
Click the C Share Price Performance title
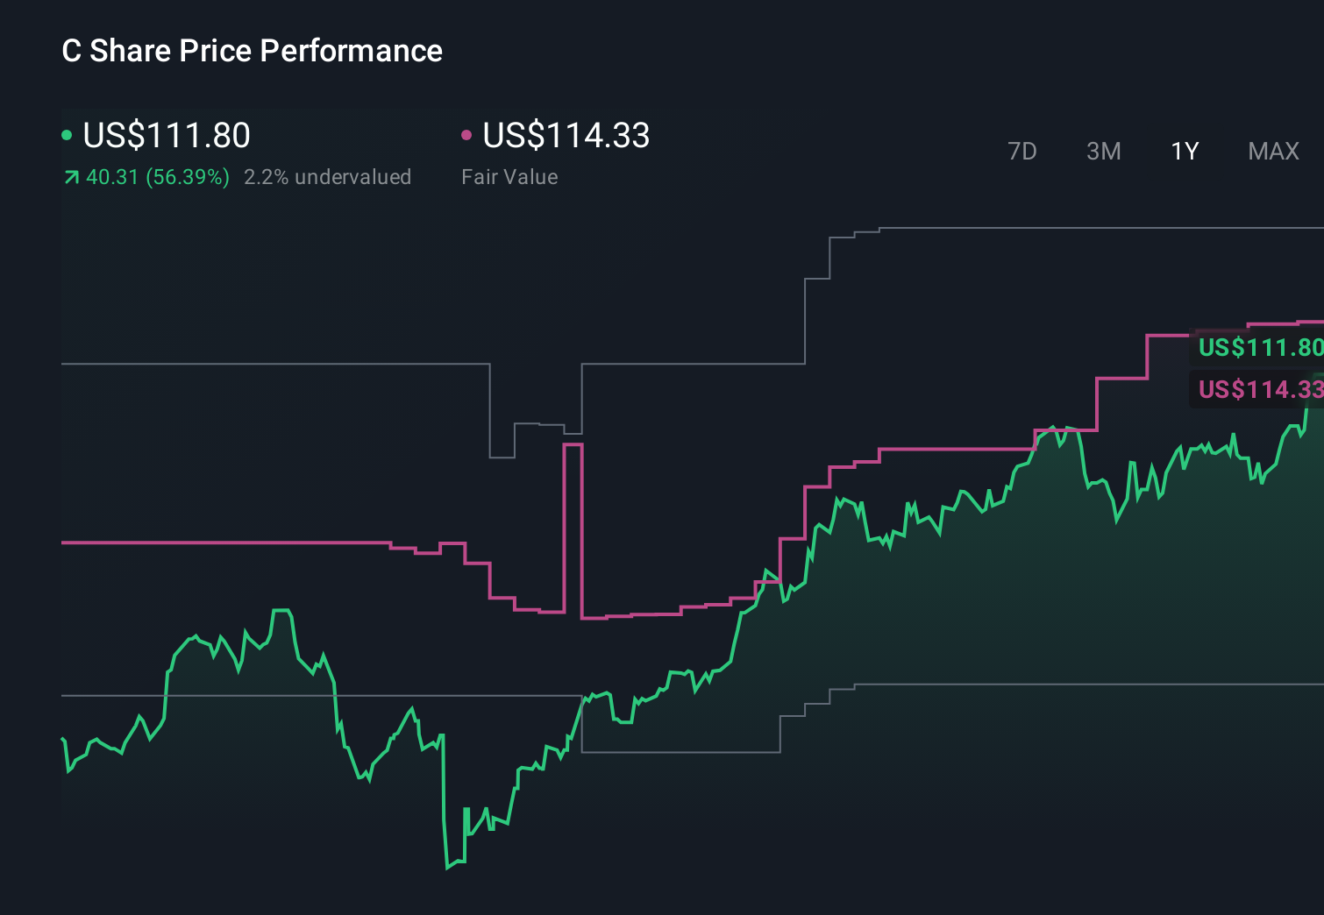click(251, 51)
